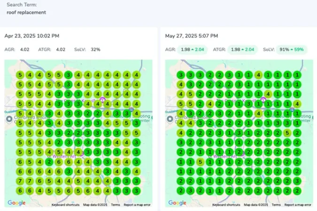Click the purple pin near Western Art on April map
Image resolution: width=317 pixels, height=211 pixels.
point(80,153)
